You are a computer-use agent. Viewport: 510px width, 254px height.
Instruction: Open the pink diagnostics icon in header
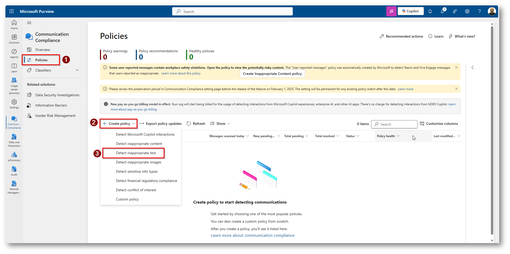(391, 11)
